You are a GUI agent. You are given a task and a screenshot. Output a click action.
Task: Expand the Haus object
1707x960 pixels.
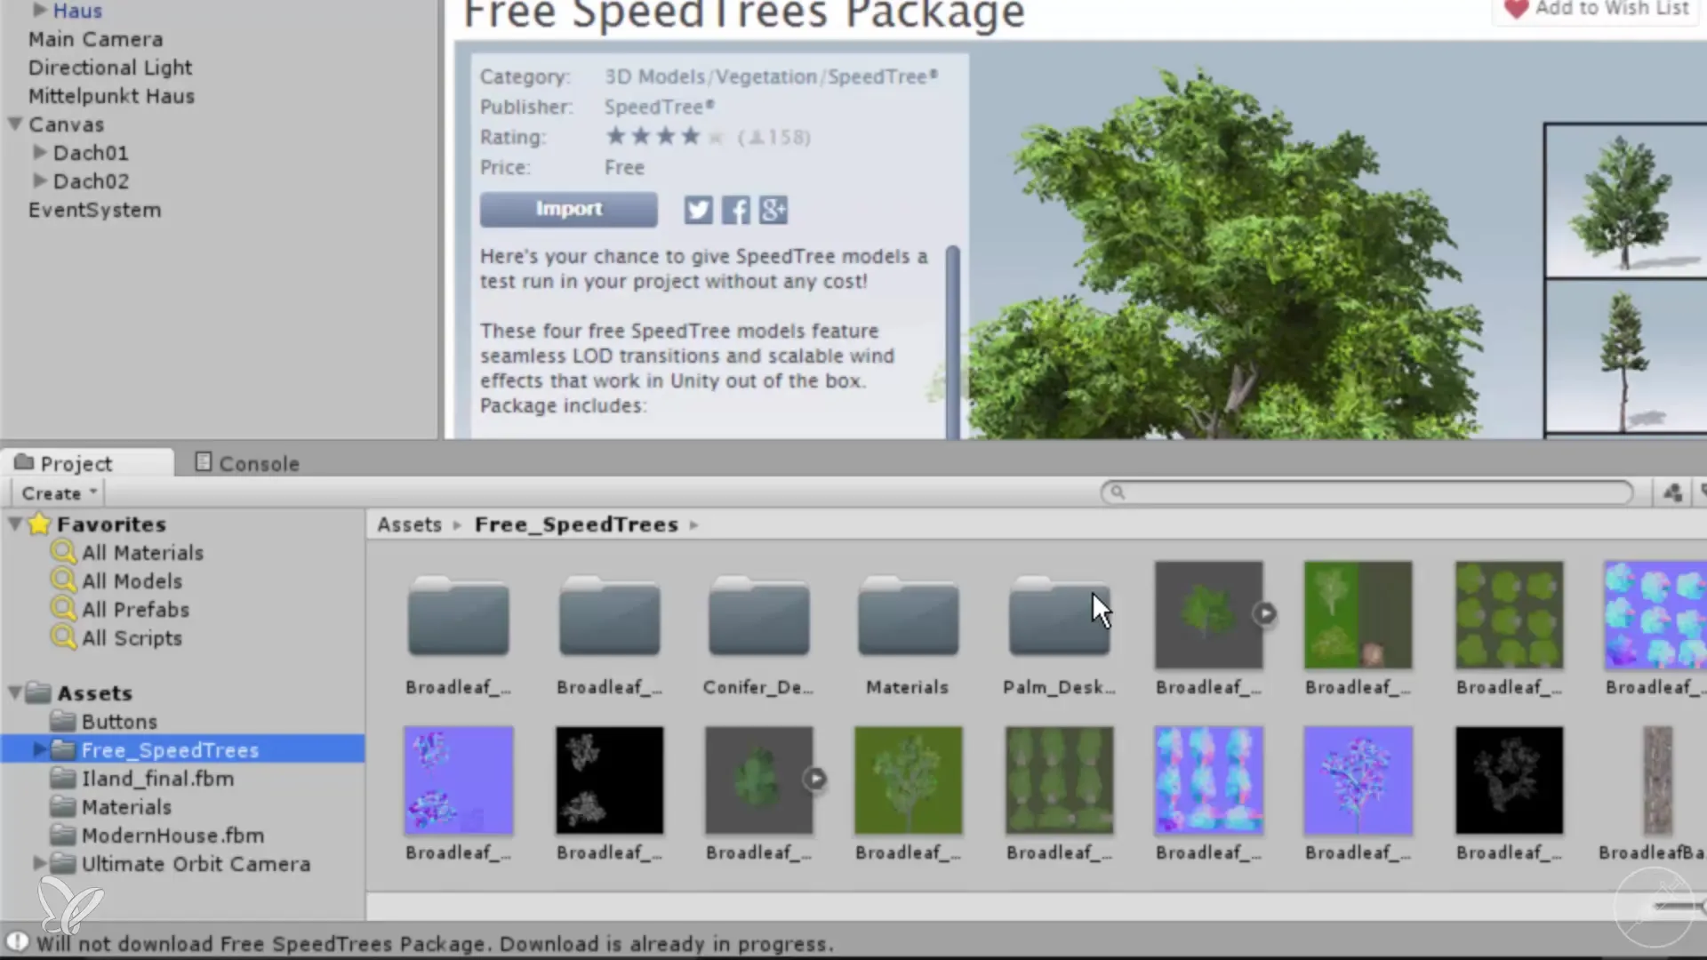[x=39, y=10]
